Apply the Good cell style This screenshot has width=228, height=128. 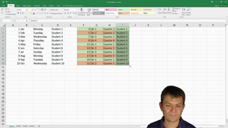pos(124,10)
